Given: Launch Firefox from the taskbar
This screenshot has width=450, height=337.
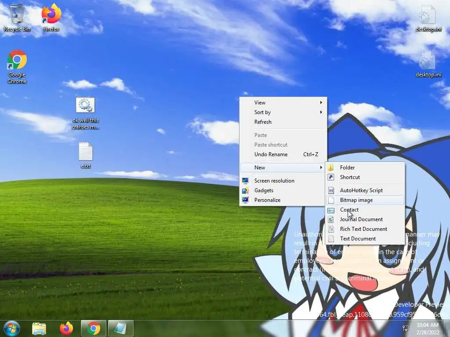Looking at the screenshot, I should coord(66,328).
